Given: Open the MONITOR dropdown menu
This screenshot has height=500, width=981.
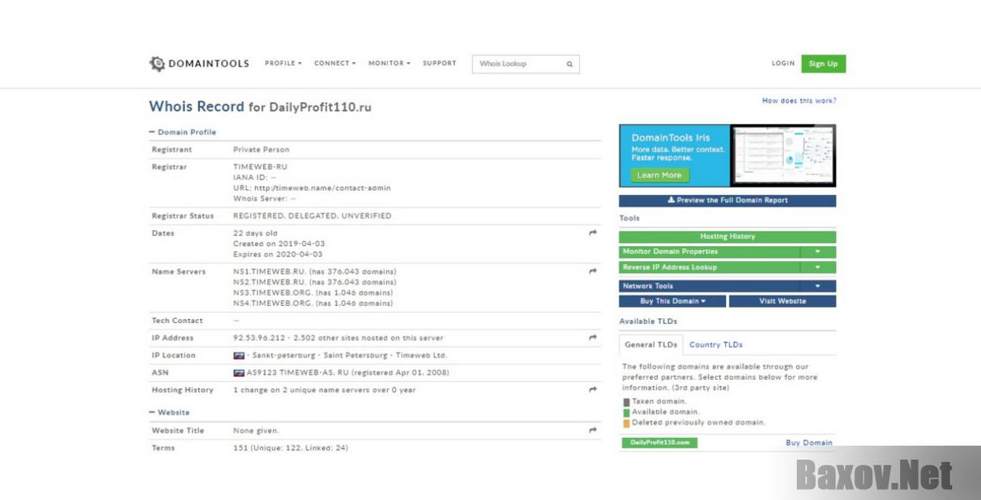Looking at the screenshot, I should pyautogui.click(x=389, y=64).
